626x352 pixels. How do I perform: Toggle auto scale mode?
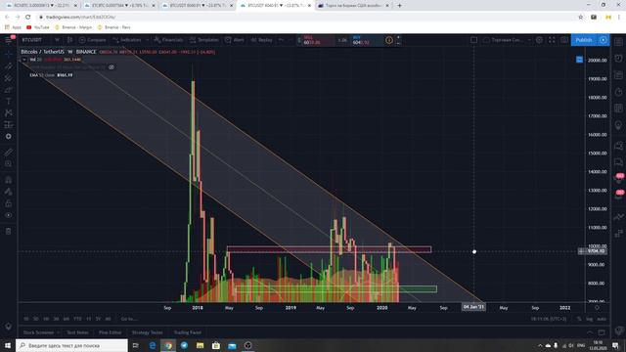click(602, 319)
